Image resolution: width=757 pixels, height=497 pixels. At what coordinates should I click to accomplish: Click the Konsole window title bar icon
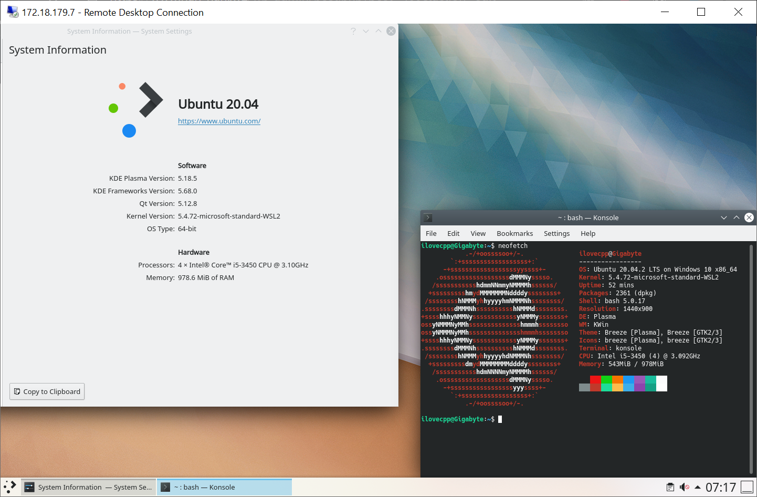[x=428, y=218]
